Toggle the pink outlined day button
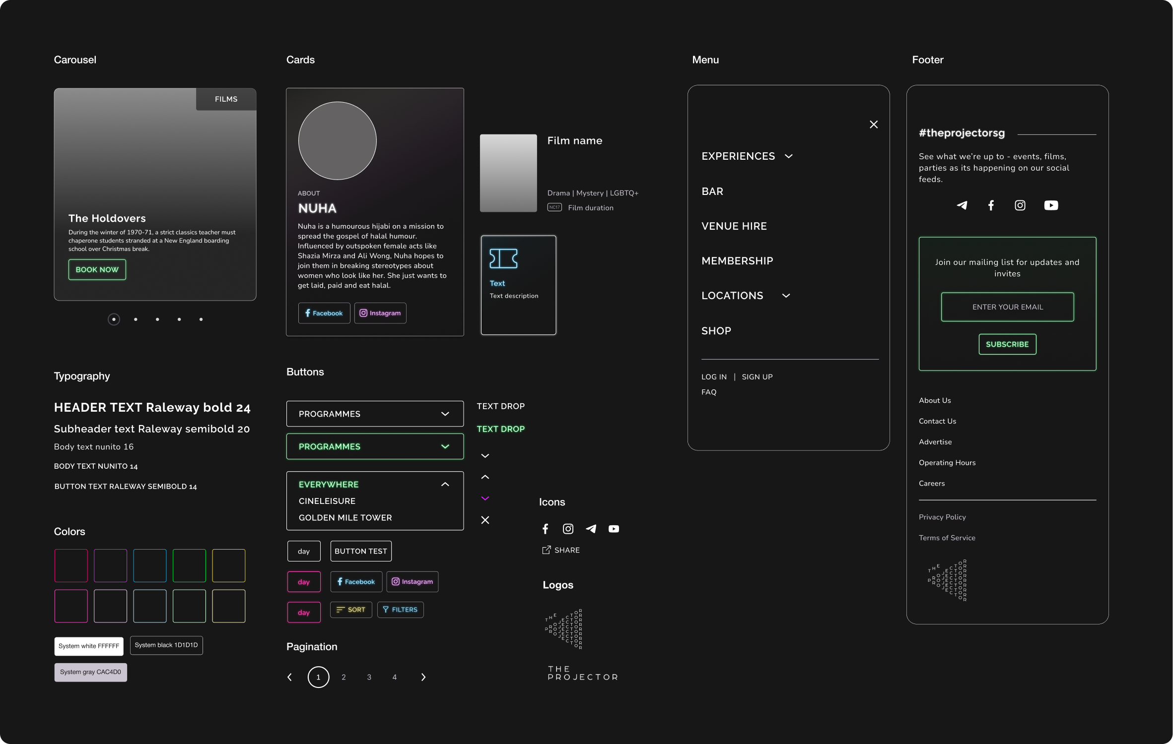 pyautogui.click(x=304, y=582)
